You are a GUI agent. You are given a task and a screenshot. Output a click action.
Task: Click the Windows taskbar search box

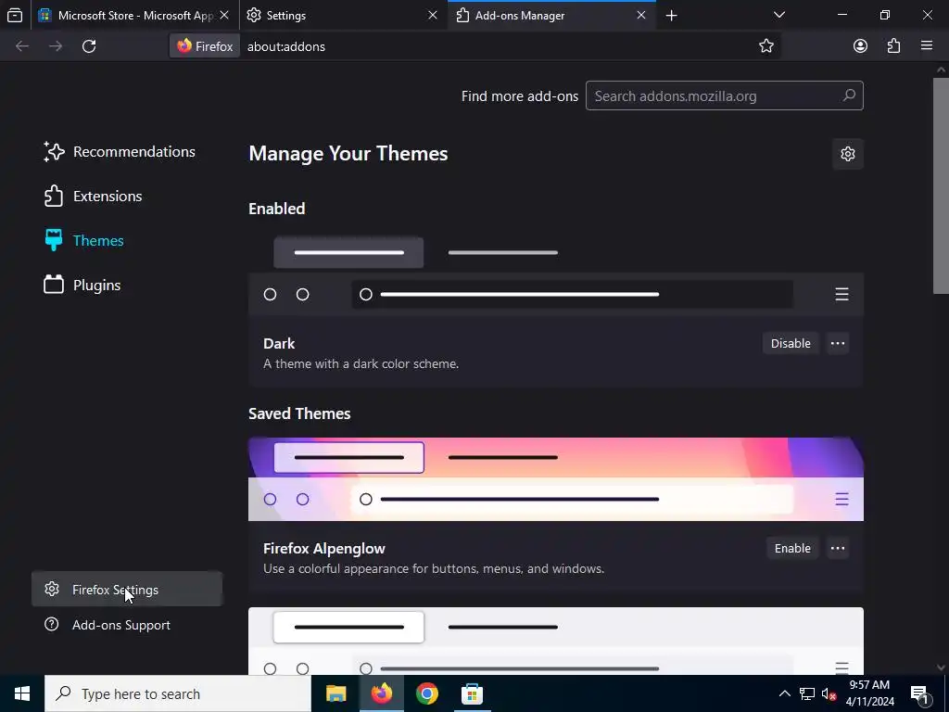point(178,693)
